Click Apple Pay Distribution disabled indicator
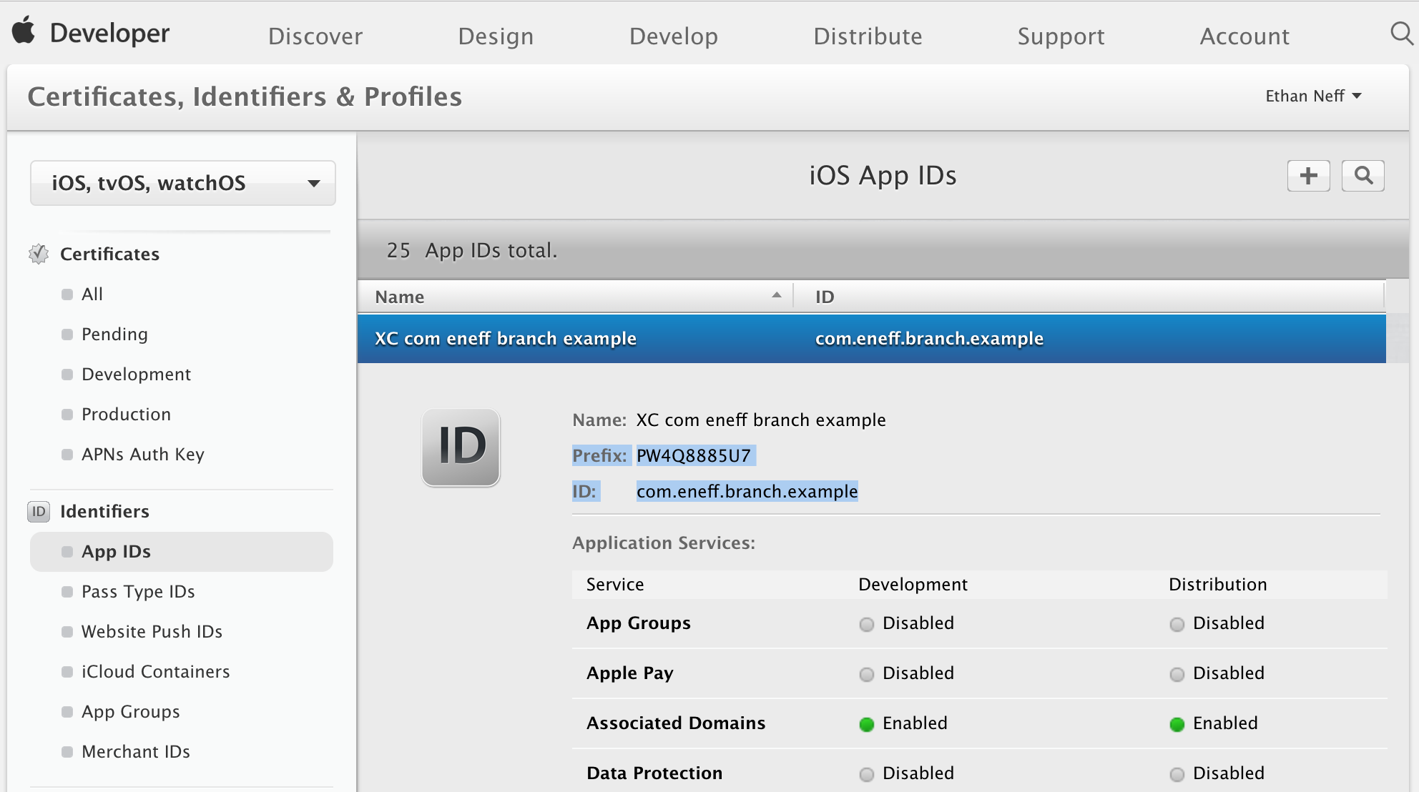This screenshot has height=792, width=1419. 1177,674
